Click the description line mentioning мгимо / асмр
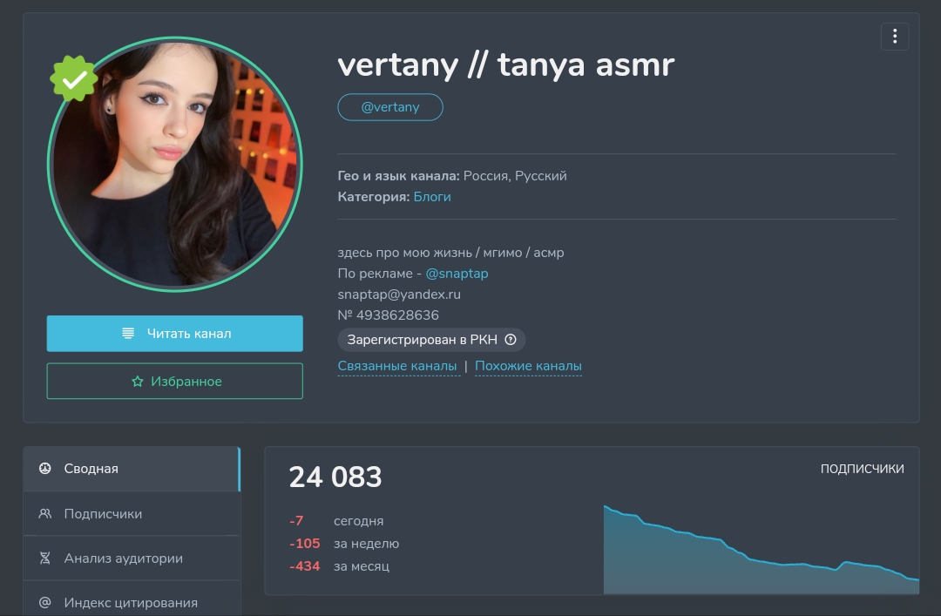Screen dimensions: 941x616 point(450,253)
